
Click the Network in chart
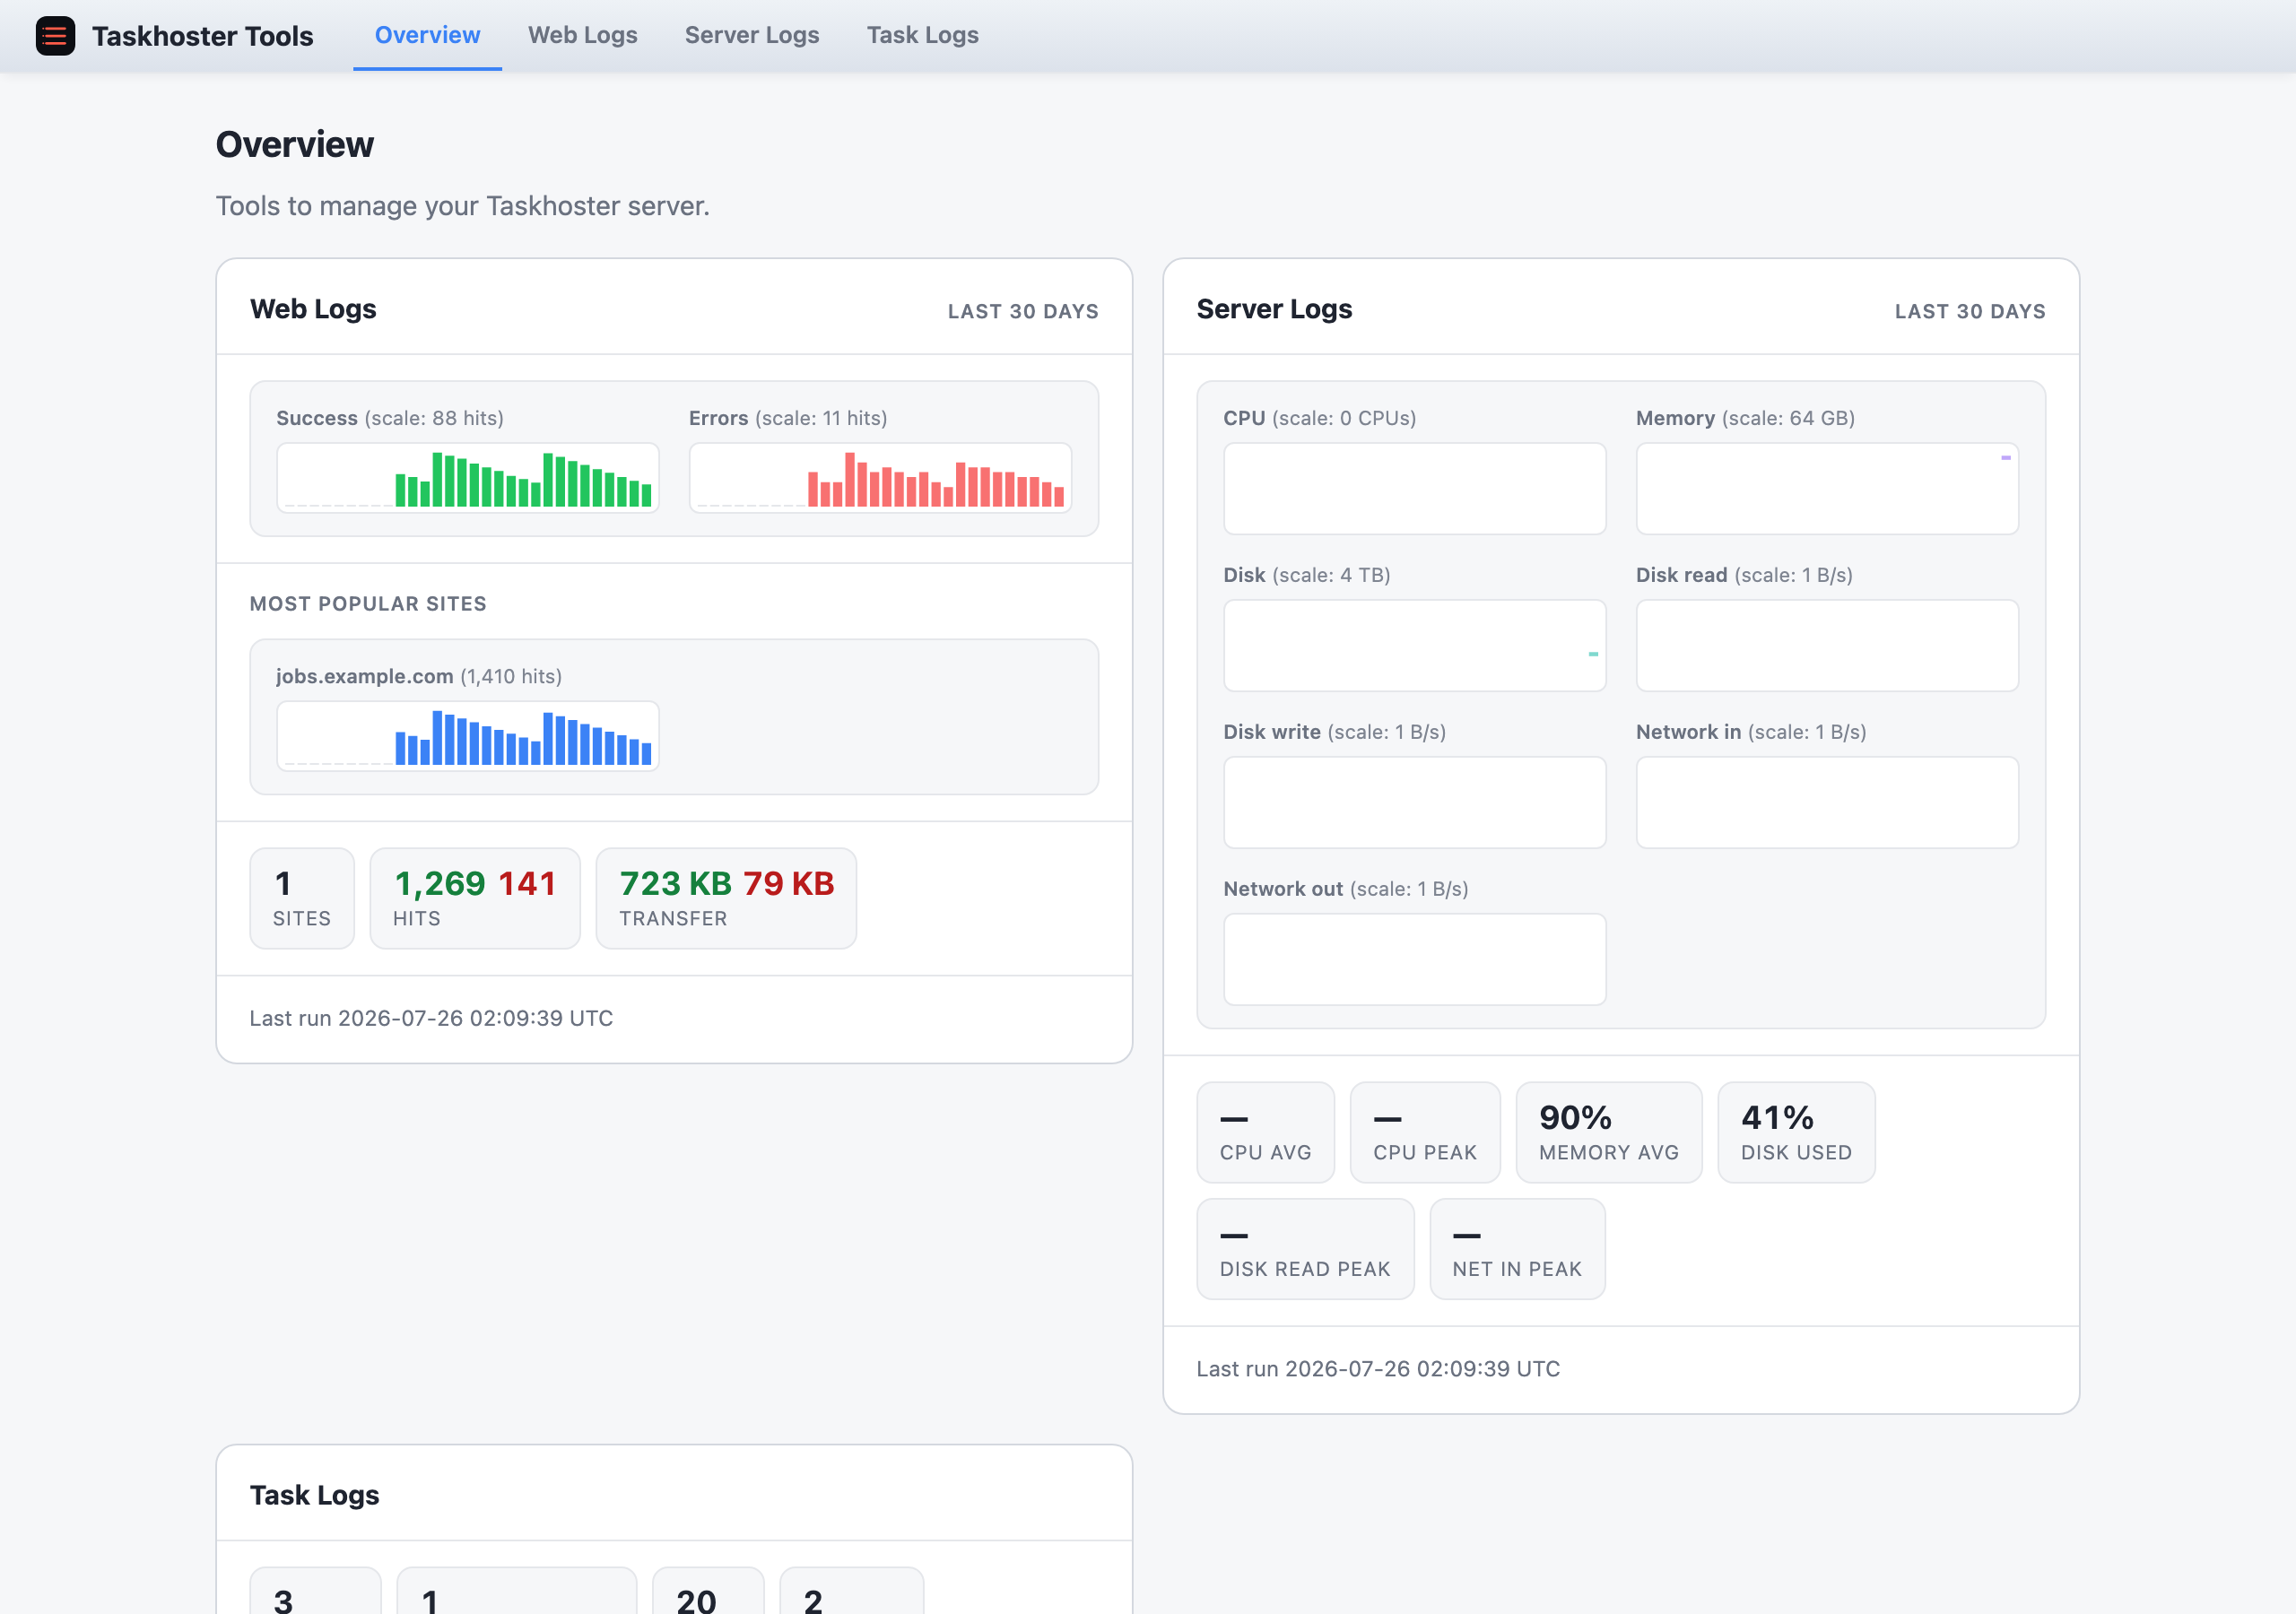1827,803
